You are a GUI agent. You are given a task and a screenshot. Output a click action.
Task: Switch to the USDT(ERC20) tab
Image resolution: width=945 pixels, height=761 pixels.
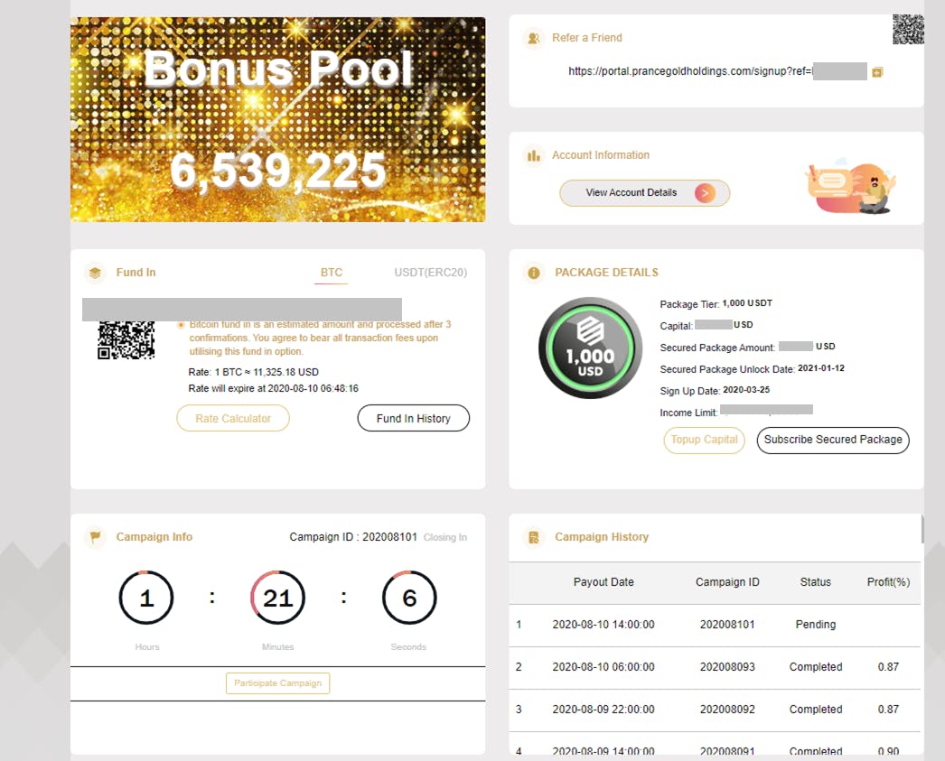click(x=430, y=273)
